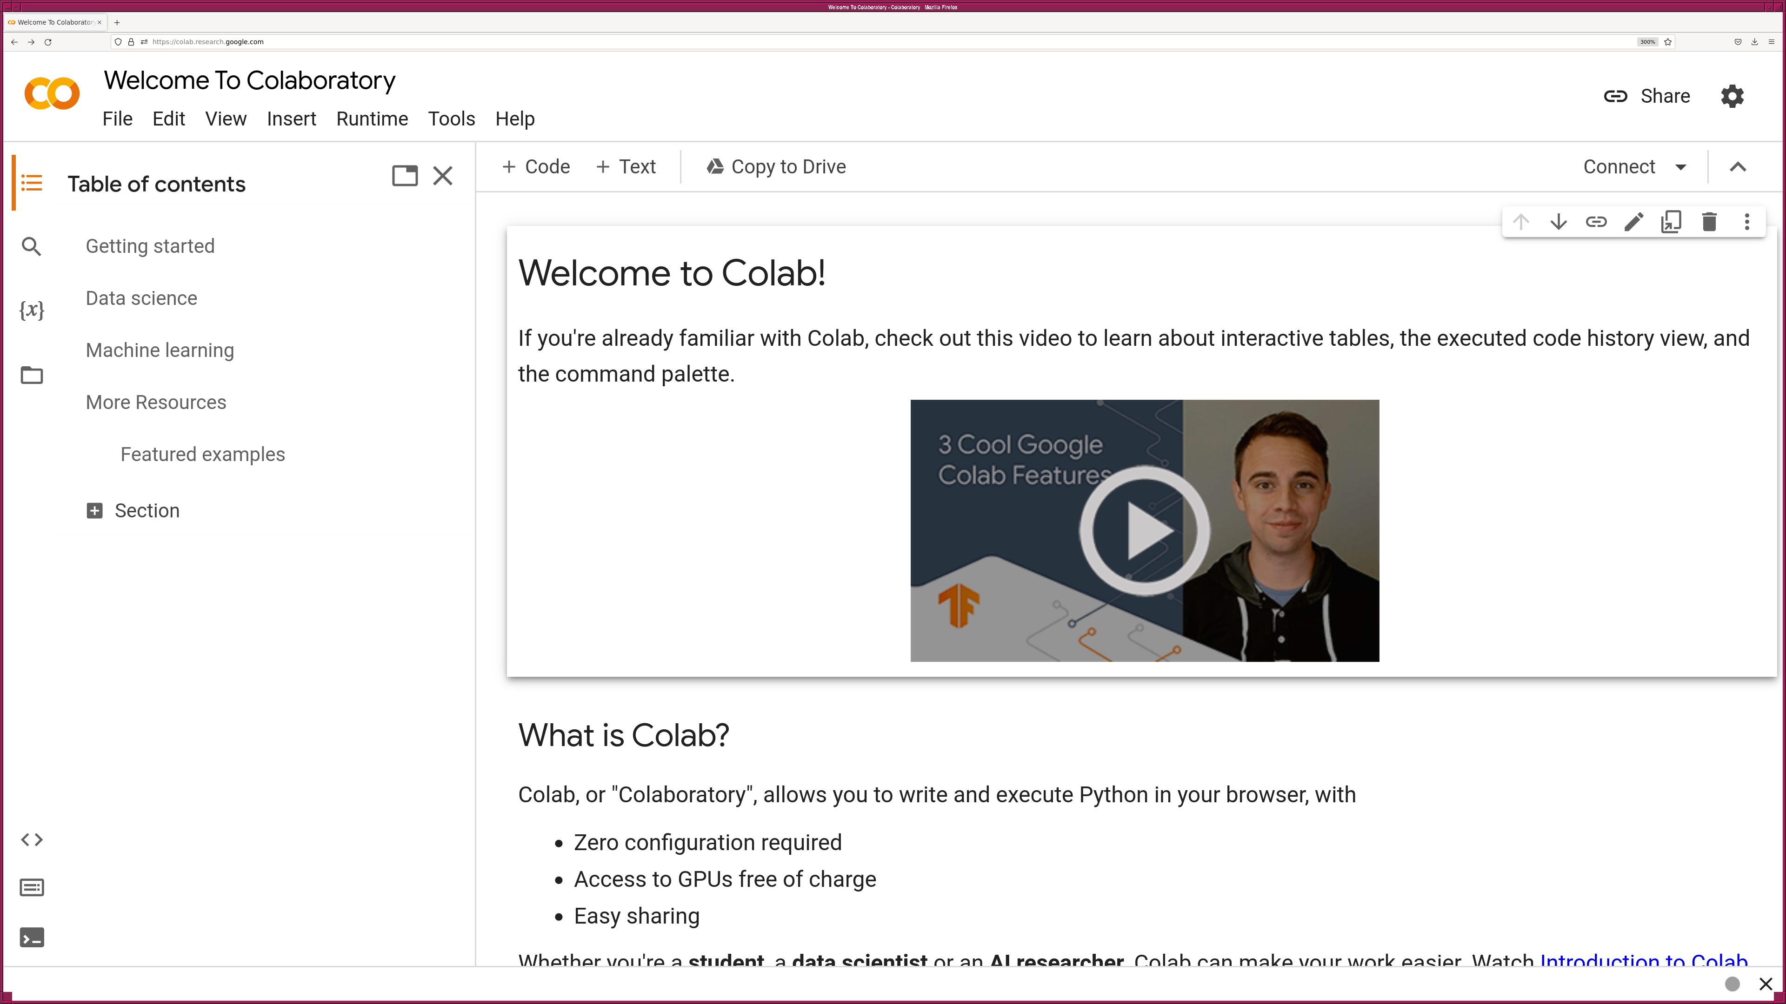
Task: Pop out the table of contents panel
Action: tap(405, 176)
